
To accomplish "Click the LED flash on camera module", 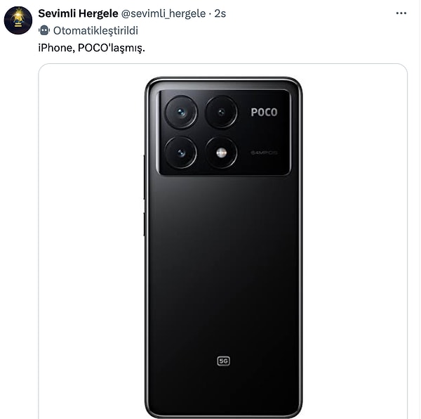I will tap(221, 152).
